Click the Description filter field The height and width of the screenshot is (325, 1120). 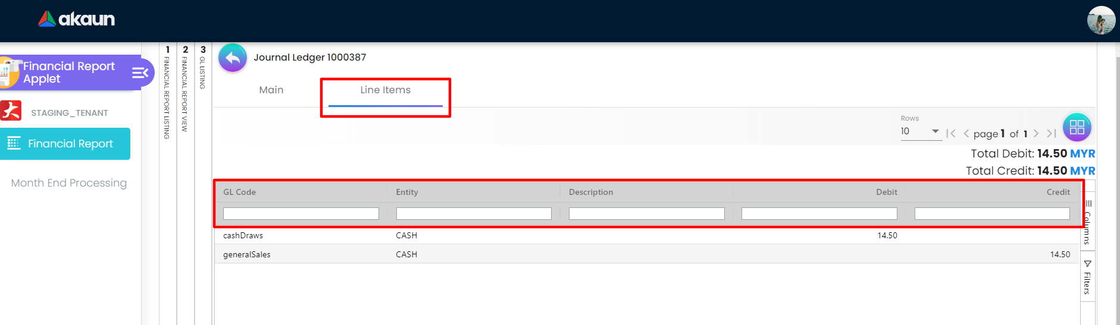point(647,213)
